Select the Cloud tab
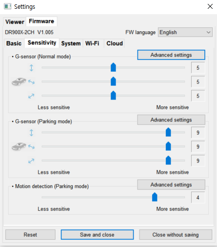Screen dimensions: 217x247 pos(115,43)
